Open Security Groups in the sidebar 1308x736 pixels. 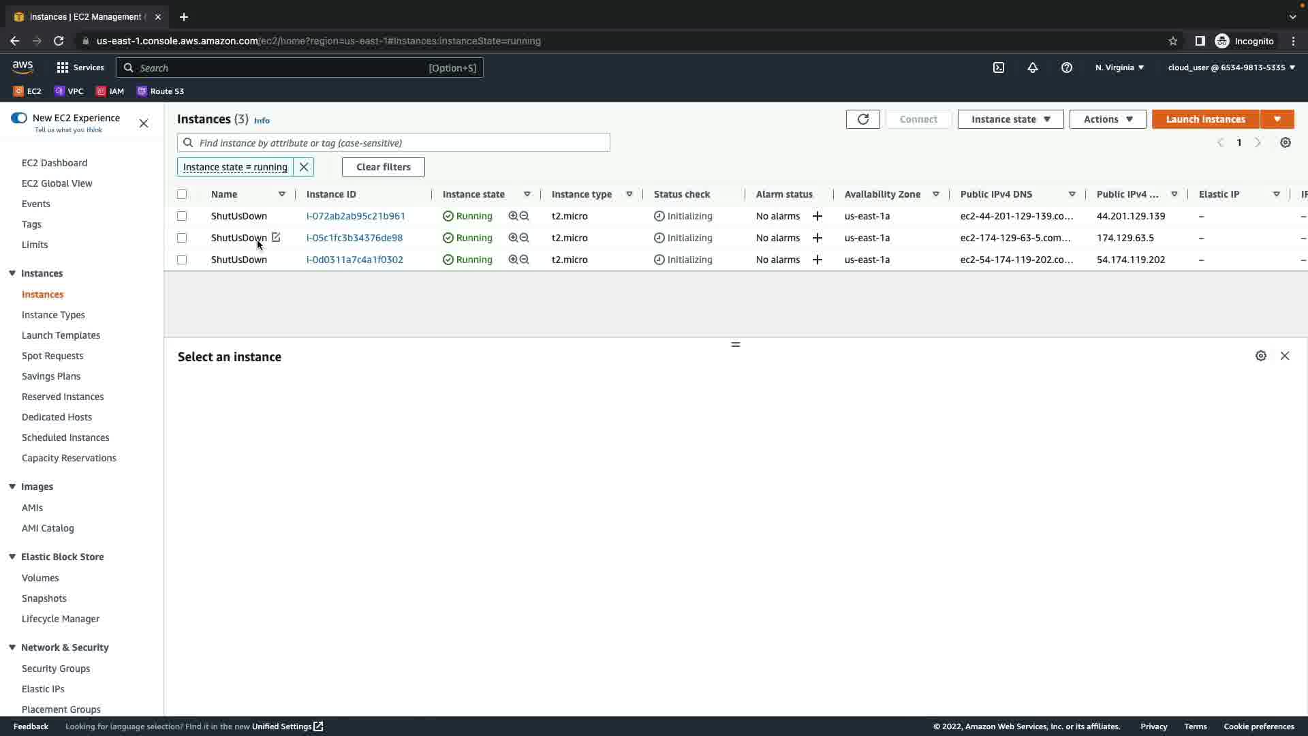(56, 669)
